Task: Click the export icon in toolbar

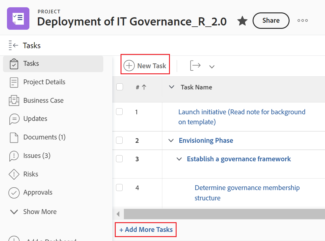Action: pyautogui.click(x=195, y=65)
